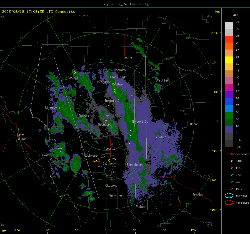
Task: Click the Sylvan label on the map
Action: click(x=106, y=82)
